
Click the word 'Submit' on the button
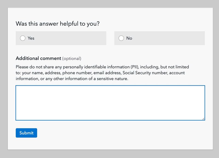(x=26, y=133)
